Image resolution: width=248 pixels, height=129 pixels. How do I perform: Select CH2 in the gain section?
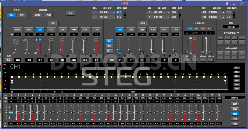coord(51,29)
